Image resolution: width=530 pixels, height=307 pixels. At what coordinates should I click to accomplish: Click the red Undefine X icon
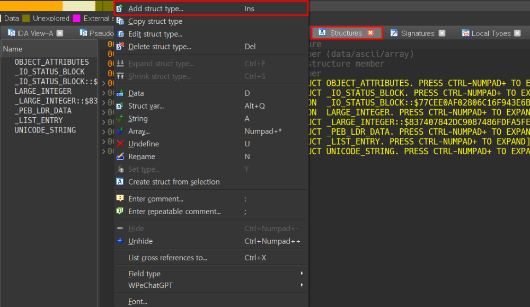click(120, 144)
